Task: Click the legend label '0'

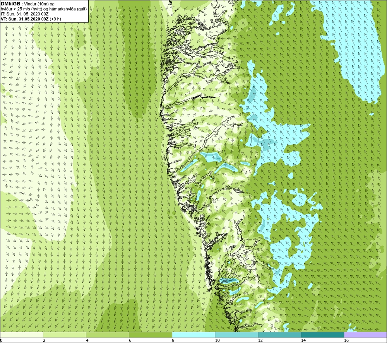Action: 1,340
